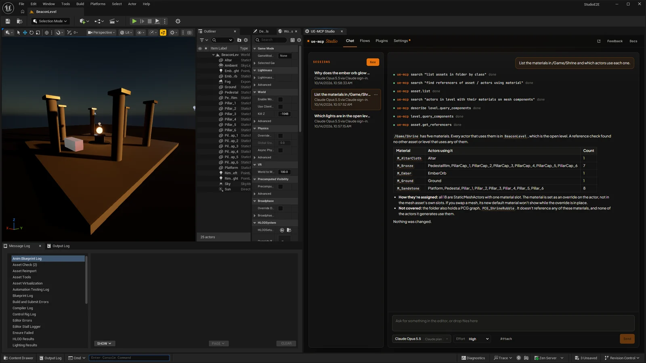The width and height of the screenshot is (646, 363).
Task: Switch to the Flows tab in UE-MCP Studio
Action: 365,41
